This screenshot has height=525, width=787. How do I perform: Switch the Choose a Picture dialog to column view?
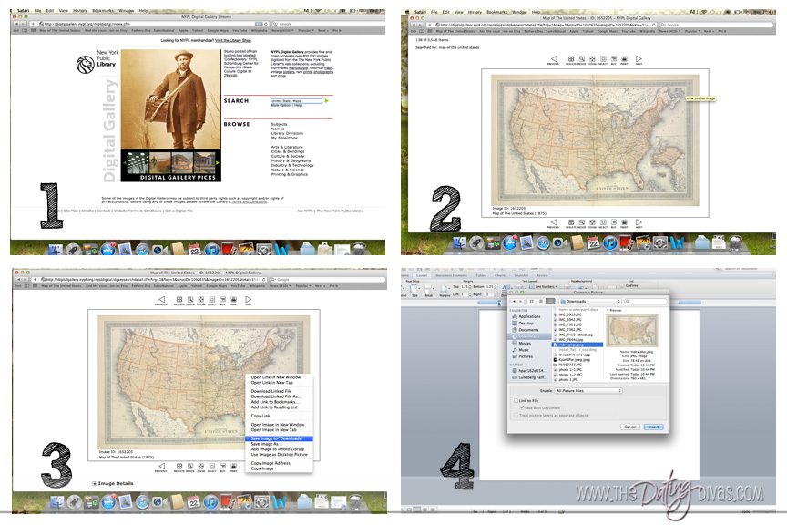click(x=550, y=301)
